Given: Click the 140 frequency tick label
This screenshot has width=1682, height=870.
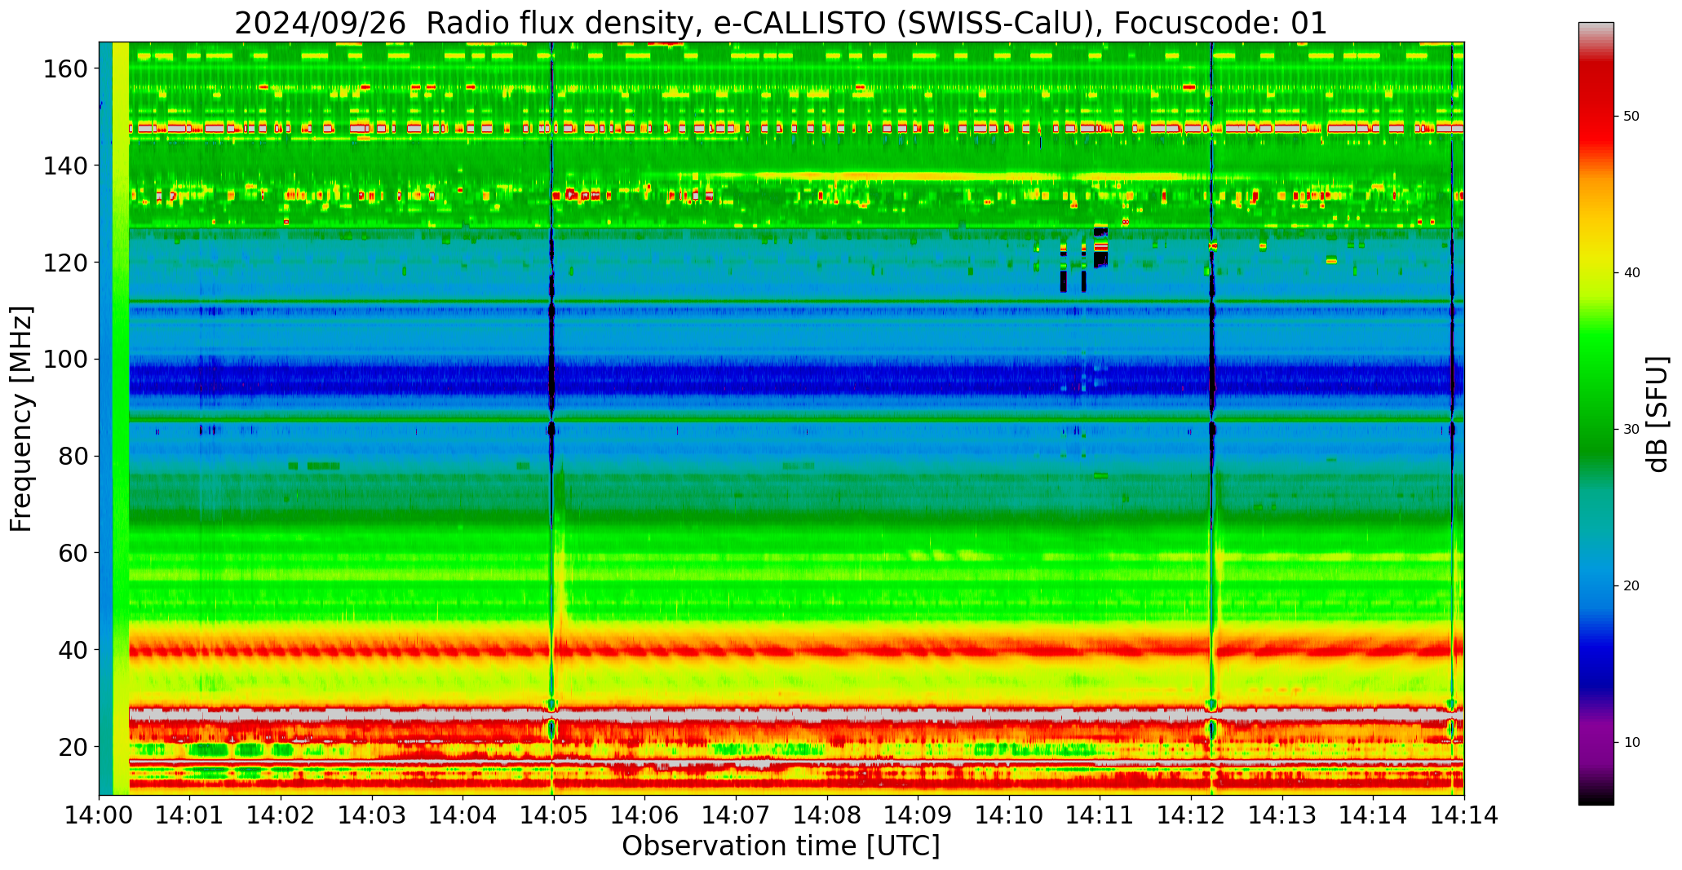Looking at the screenshot, I should coord(65,166).
